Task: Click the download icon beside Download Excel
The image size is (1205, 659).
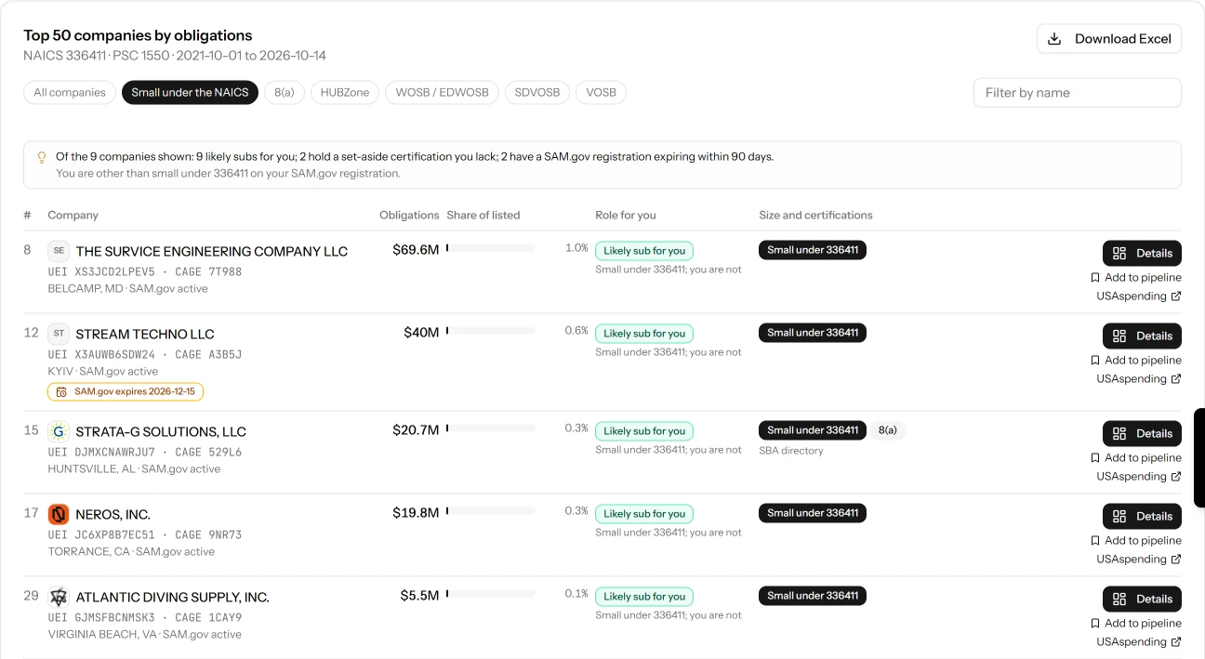Action: pos(1054,39)
